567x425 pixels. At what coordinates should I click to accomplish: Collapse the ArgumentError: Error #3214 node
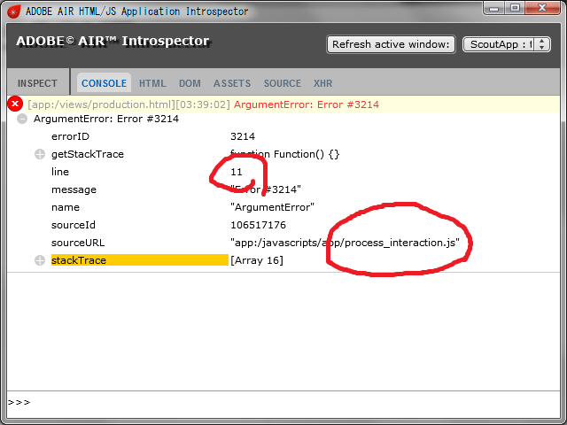(22, 119)
